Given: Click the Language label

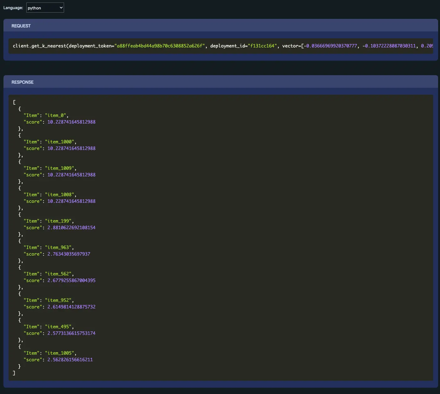Looking at the screenshot, I should point(13,8).
